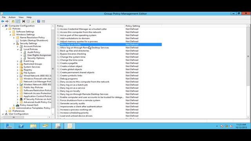Click the Policy-based QoS chart icon
Viewport: 251px width, 141px height.
click(17, 105)
